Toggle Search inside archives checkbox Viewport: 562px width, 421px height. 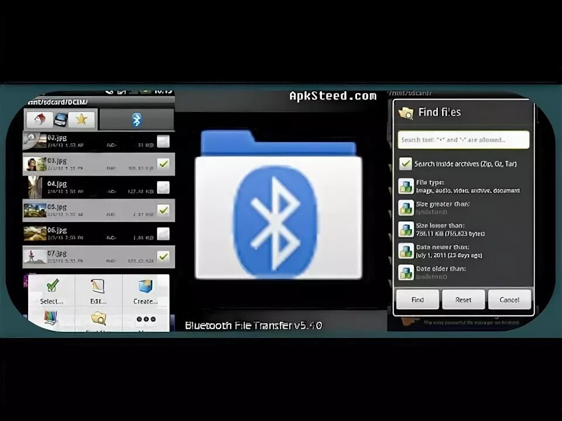point(406,164)
